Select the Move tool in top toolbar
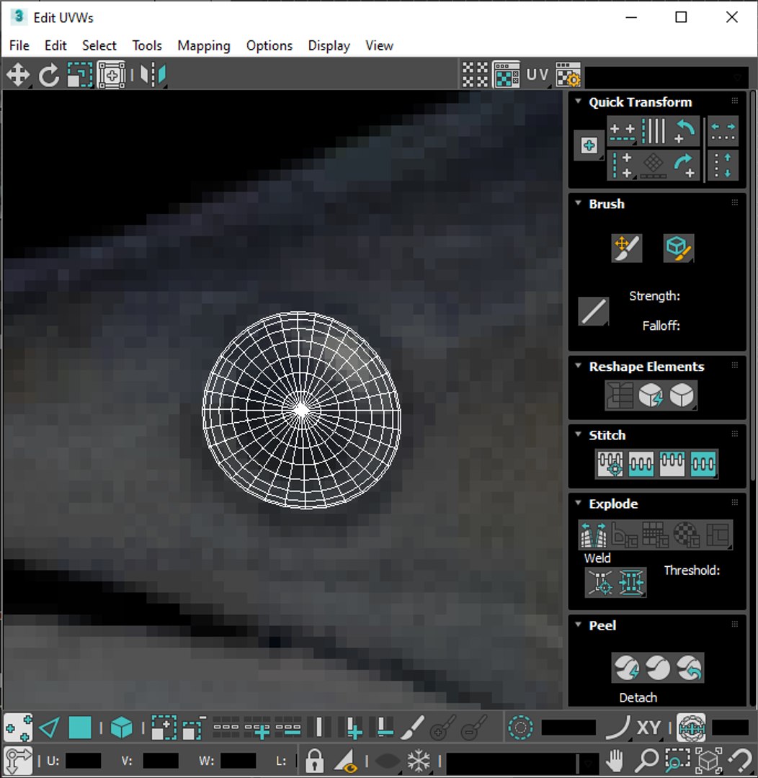Image resolution: width=758 pixels, height=778 pixels. point(18,76)
